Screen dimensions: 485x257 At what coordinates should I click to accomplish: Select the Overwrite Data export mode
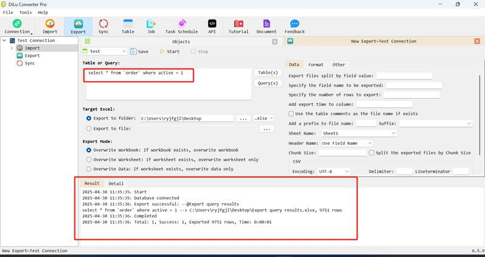(x=89, y=169)
